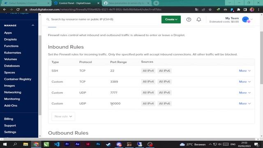
Task: Open Container Registry in the sidebar
Action: pyautogui.click(x=18, y=79)
